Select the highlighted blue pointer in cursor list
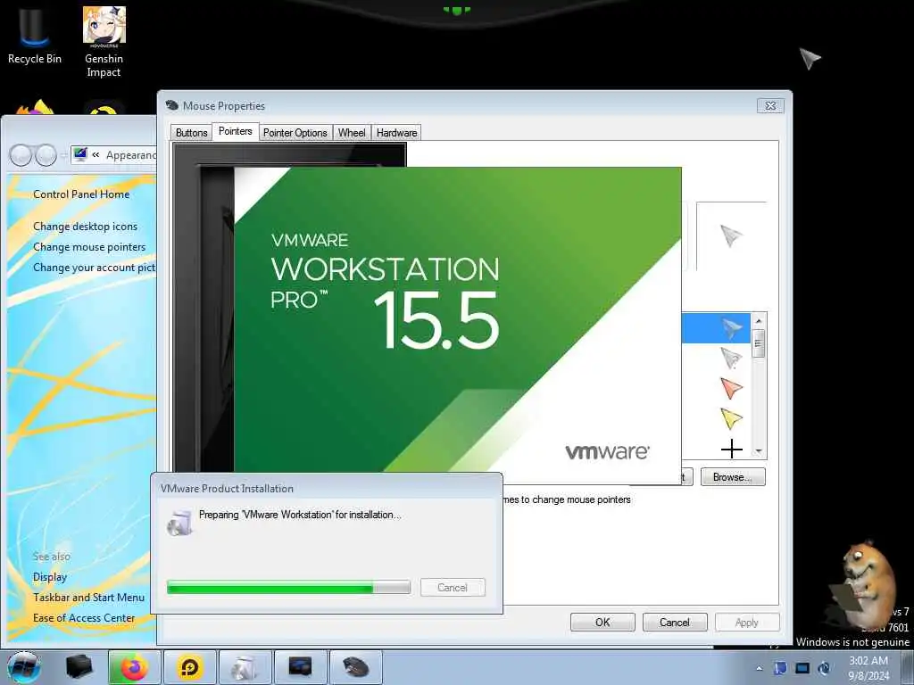The image size is (914, 685). point(716,328)
